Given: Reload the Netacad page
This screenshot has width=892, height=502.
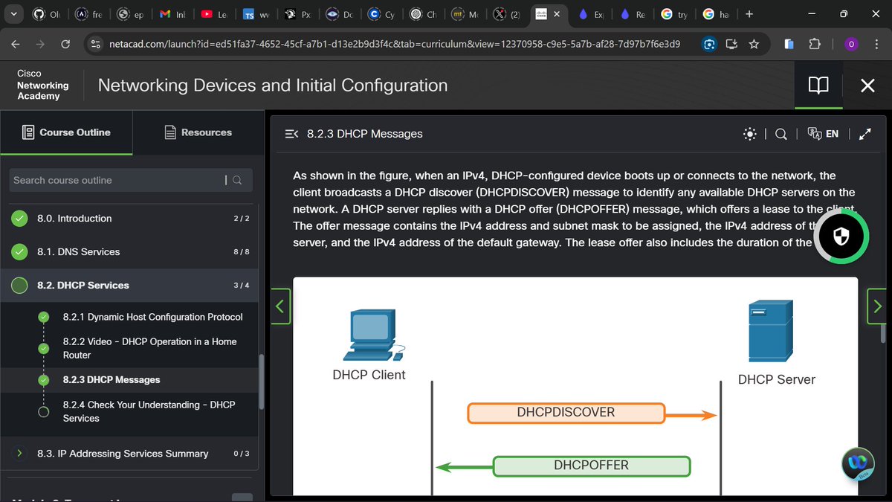Looking at the screenshot, I should tap(65, 45).
